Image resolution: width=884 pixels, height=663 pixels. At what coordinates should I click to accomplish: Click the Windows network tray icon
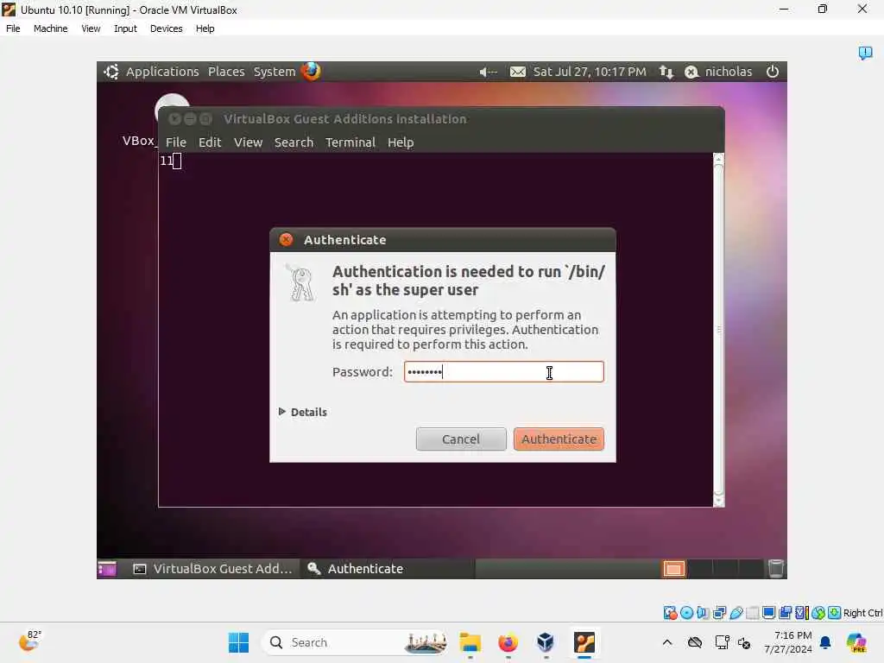pos(723,642)
